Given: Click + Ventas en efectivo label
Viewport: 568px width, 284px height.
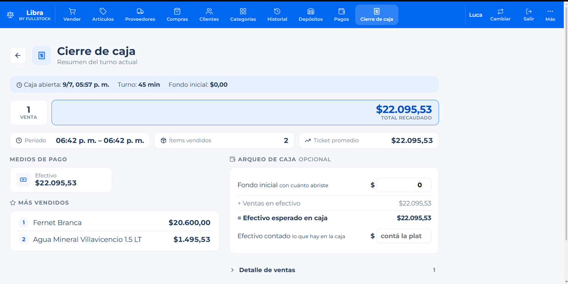Looking at the screenshot, I should click(x=269, y=203).
